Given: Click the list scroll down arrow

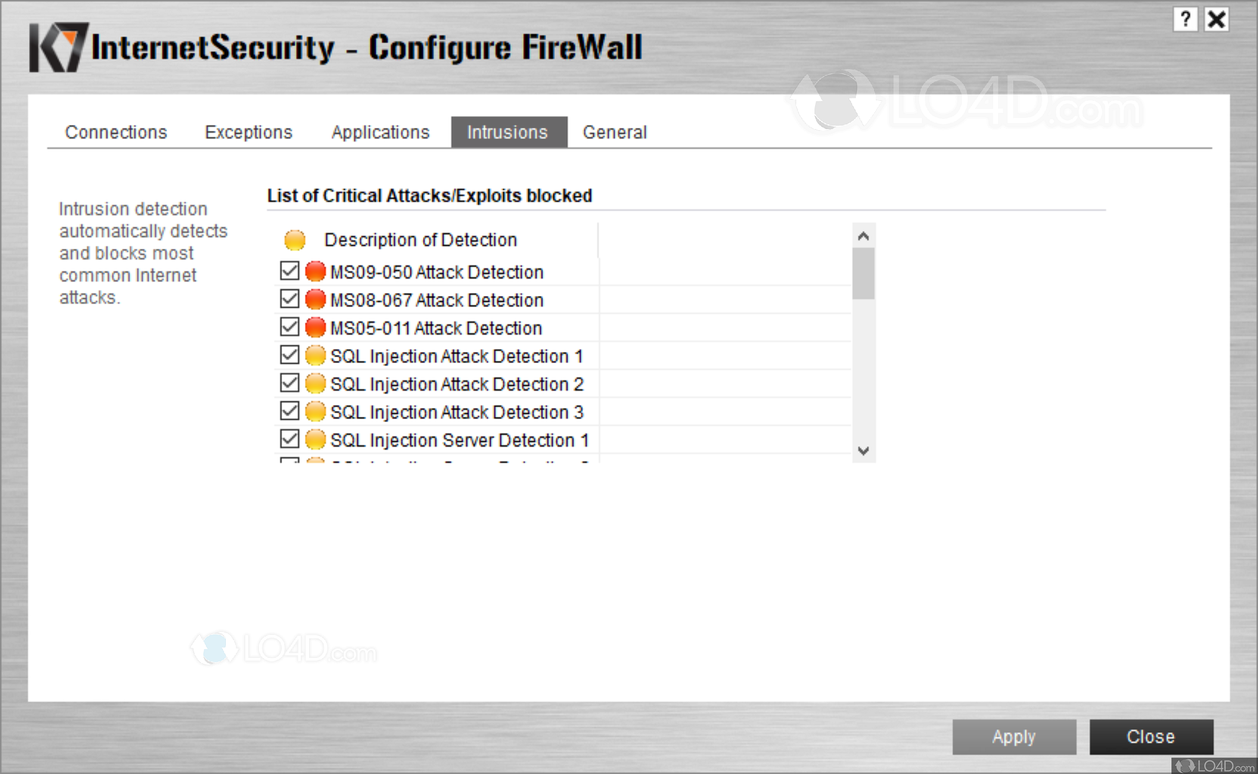Looking at the screenshot, I should coord(863,451).
